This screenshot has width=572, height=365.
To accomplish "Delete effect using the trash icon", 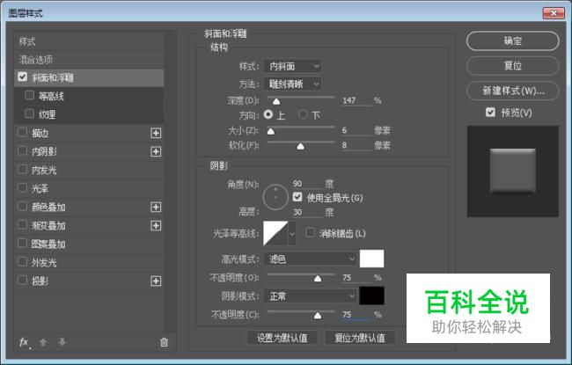I will pos(165,342).
